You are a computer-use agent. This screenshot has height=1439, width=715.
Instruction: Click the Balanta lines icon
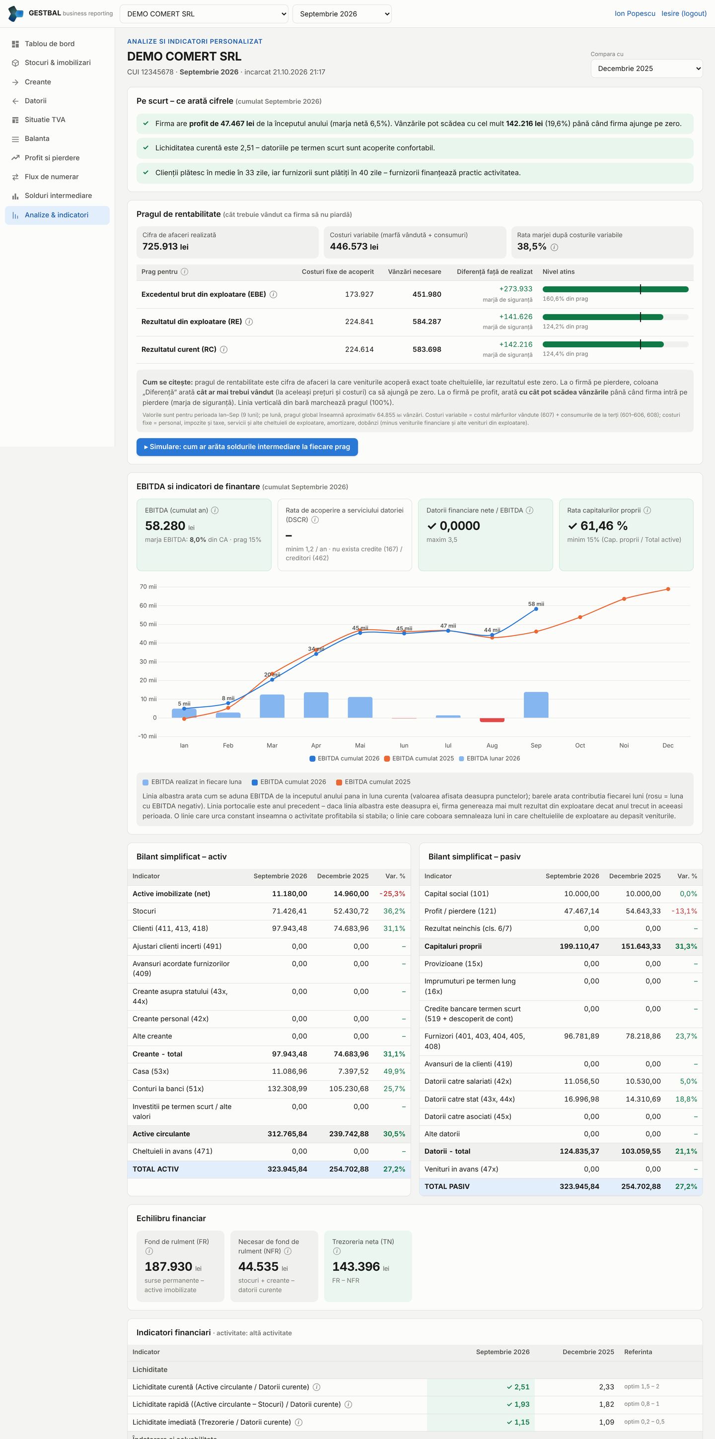(x=15, y=139)
